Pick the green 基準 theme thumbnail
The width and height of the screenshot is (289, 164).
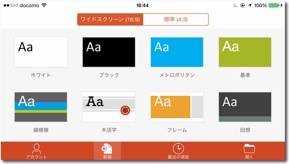[245, 52]
